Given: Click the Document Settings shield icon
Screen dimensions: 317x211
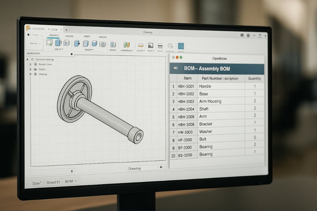Looking at the screenshot, I should (x=32, y=59).
